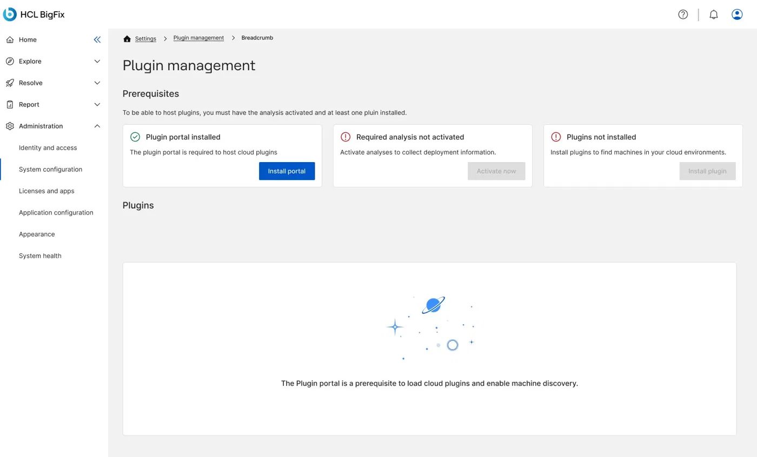
Task: Expand the Report menu chevron
Action: click(x=97, y=104)
